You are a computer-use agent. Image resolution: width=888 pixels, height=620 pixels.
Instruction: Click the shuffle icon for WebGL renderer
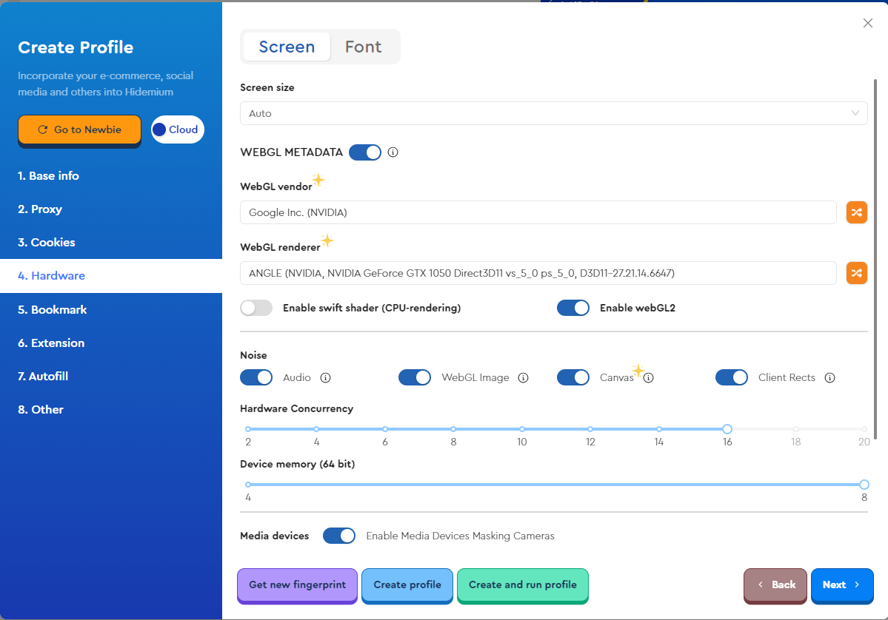point(856,273)
